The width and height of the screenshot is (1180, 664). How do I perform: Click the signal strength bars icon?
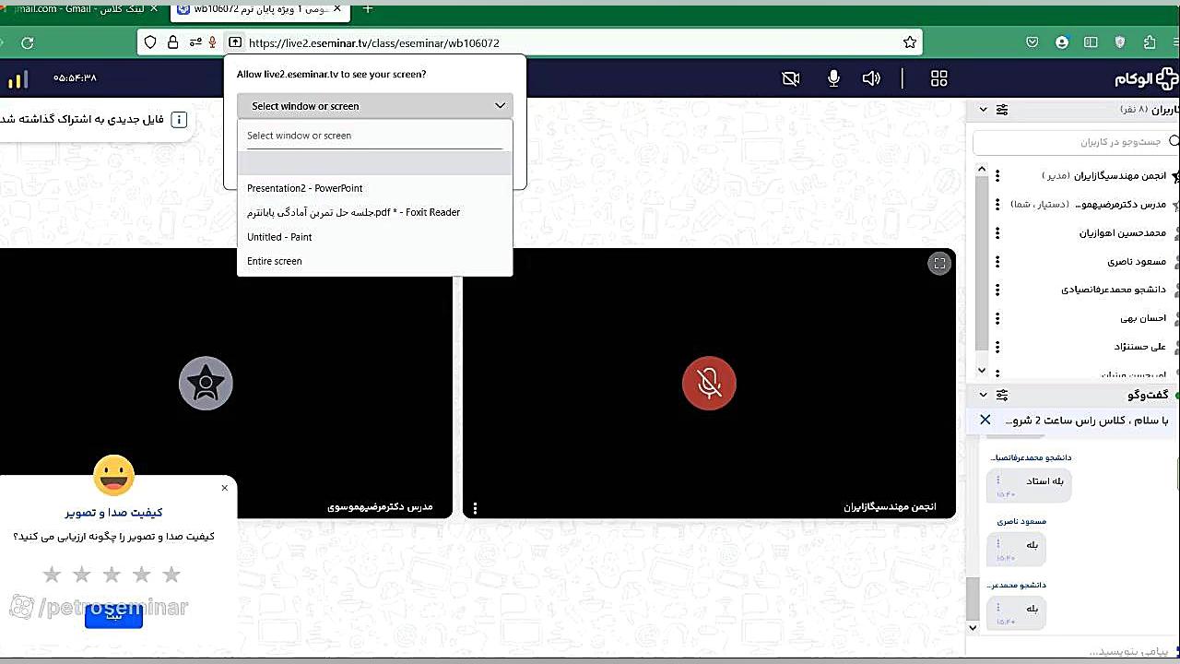[x=18, y=79]
